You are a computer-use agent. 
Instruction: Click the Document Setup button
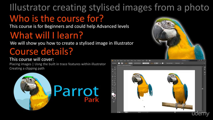(169, 63)
